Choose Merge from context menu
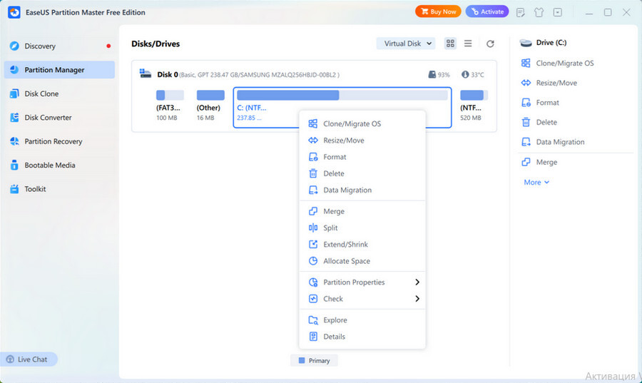Image resolution: width=642 pixels, height=383 pixels. click(x=362, y=211)
